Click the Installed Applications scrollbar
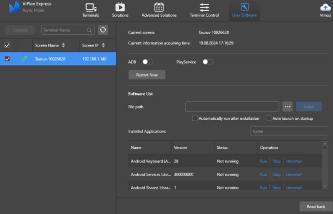The image size is (333, 214). pos(325,166)
